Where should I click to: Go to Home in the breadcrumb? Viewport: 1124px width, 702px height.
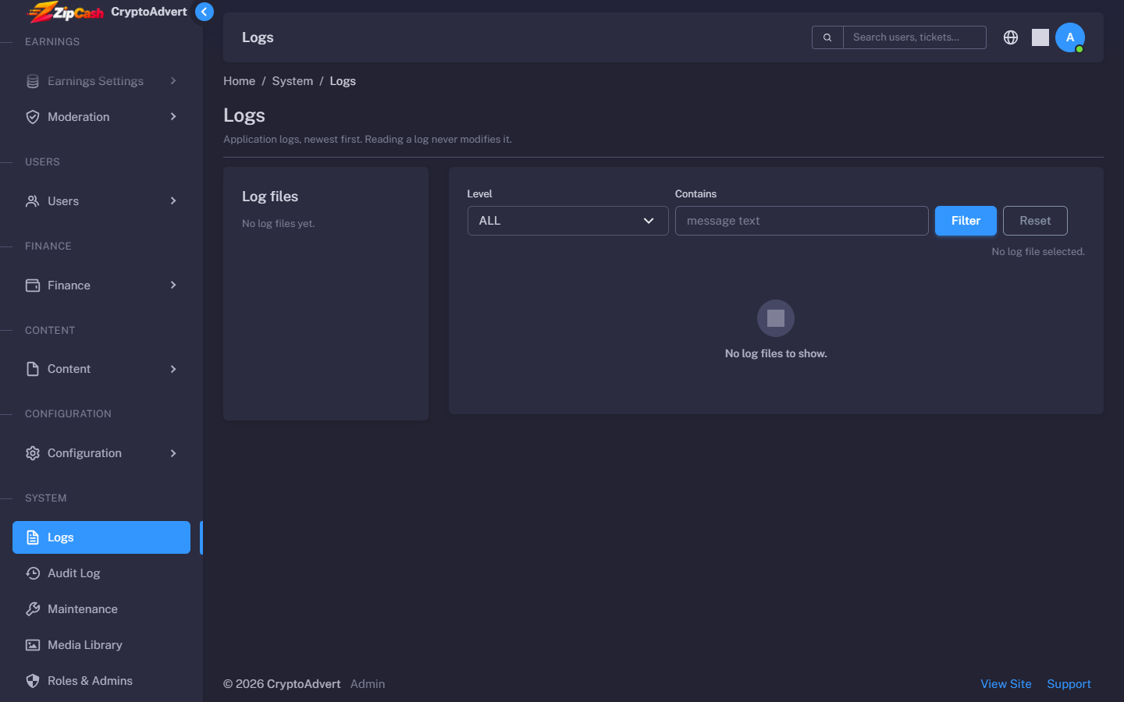[240, 81]
